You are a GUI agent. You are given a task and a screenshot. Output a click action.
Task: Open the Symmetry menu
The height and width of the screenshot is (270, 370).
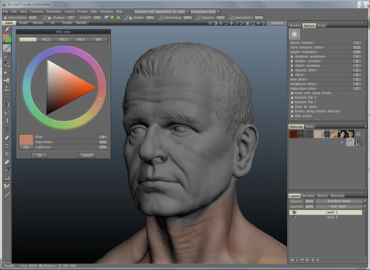tap(53, 11)
